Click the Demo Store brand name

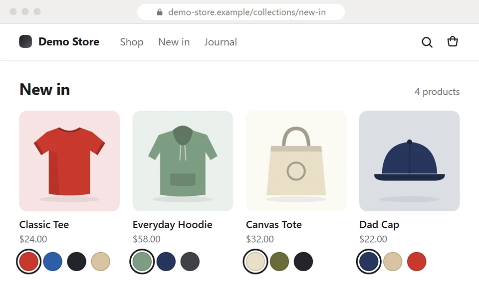coord(69,42)
